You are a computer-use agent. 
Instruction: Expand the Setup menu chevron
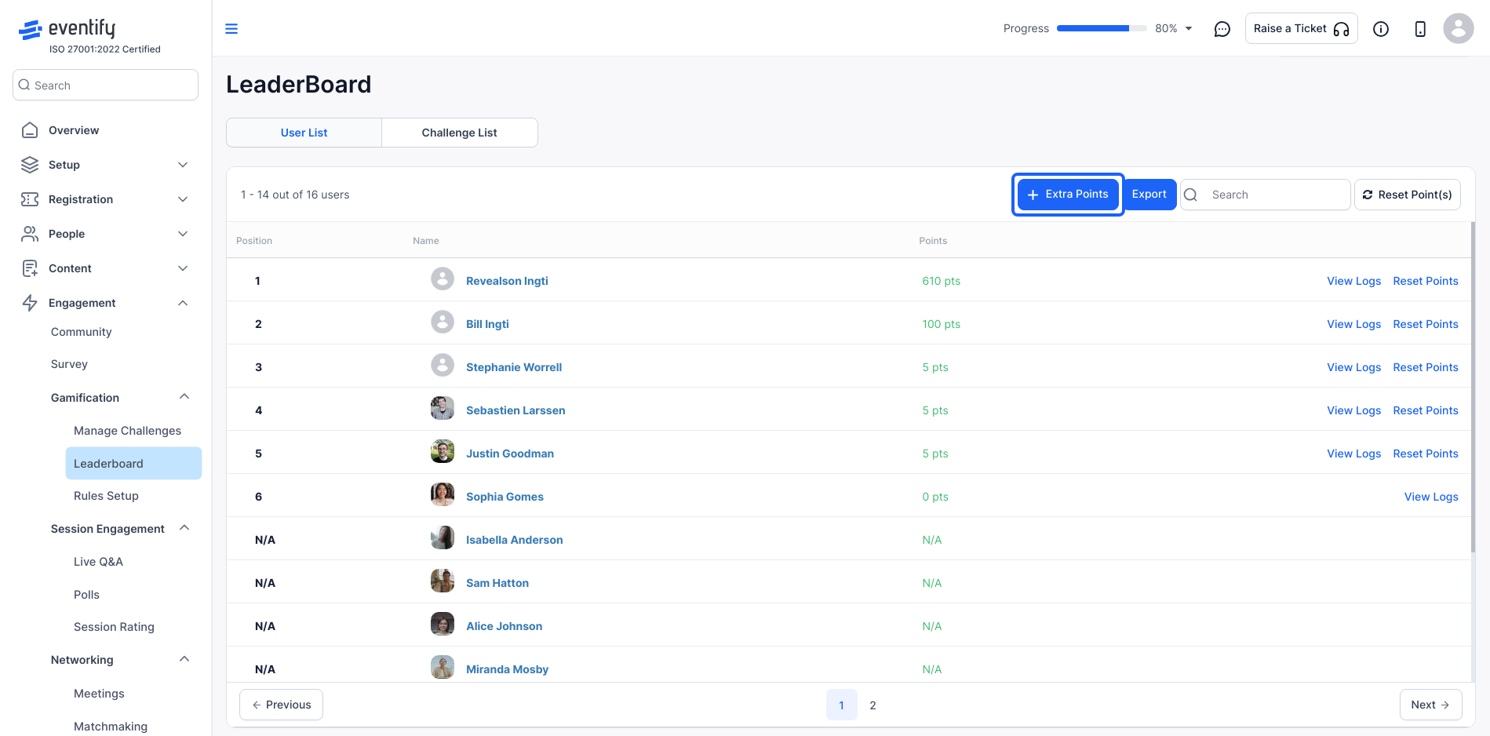(x=183, y=165)
